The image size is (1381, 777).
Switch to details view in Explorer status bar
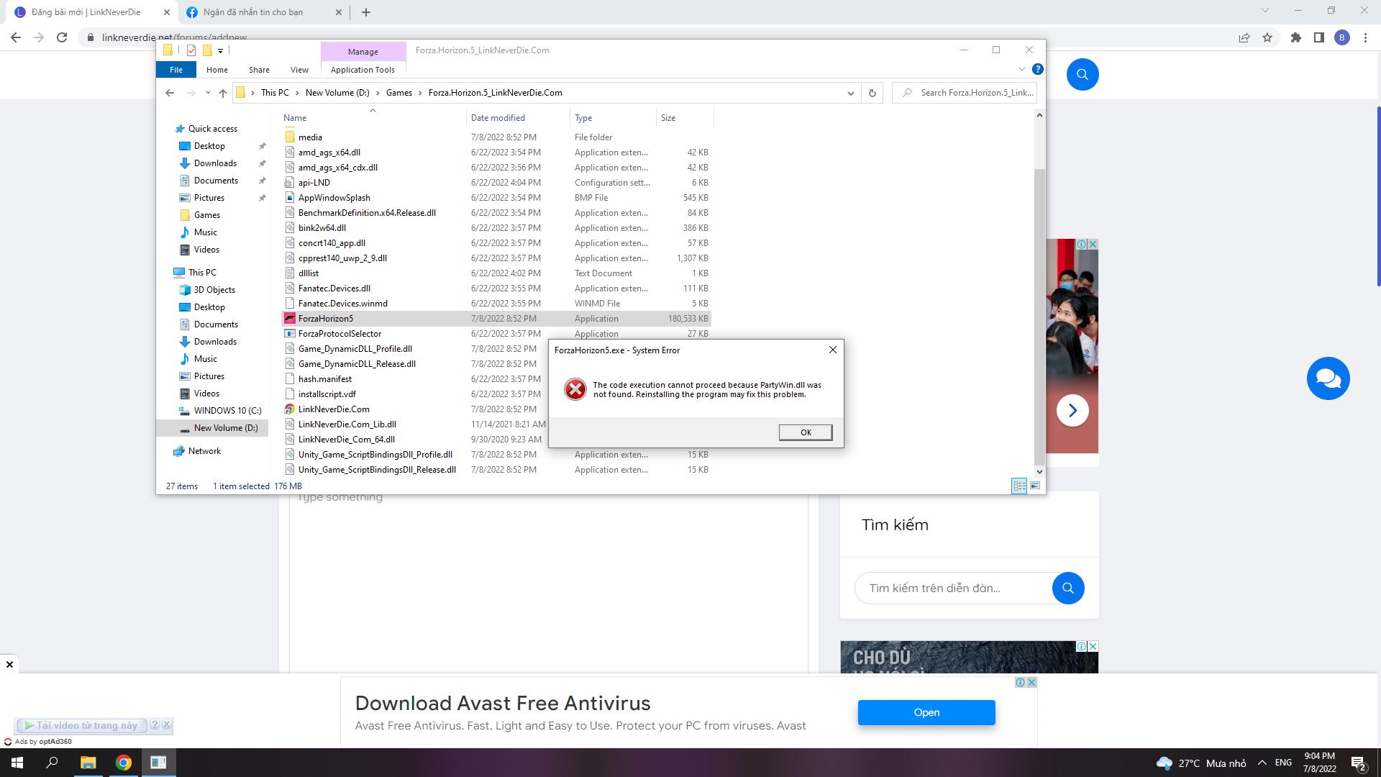pos(1019,486)
